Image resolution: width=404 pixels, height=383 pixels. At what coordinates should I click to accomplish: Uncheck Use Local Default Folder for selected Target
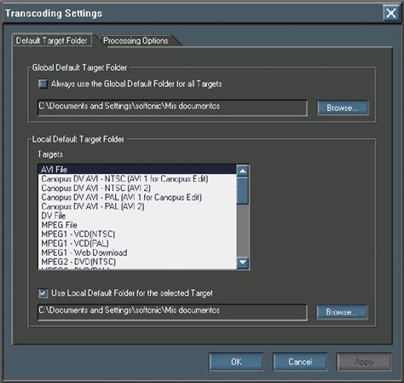pyautogui.click(x=43, y=293)
